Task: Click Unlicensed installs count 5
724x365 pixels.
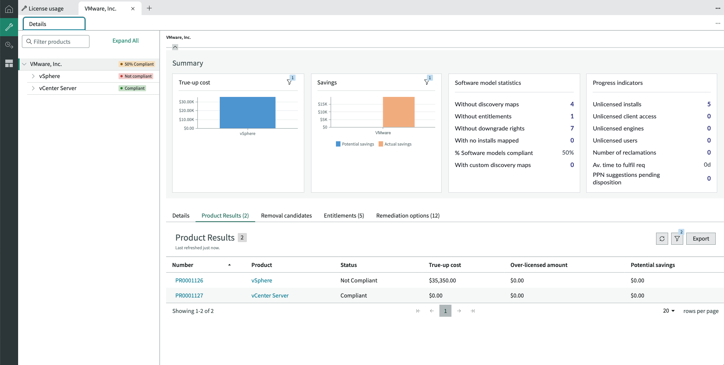Action: click(709, 104)
